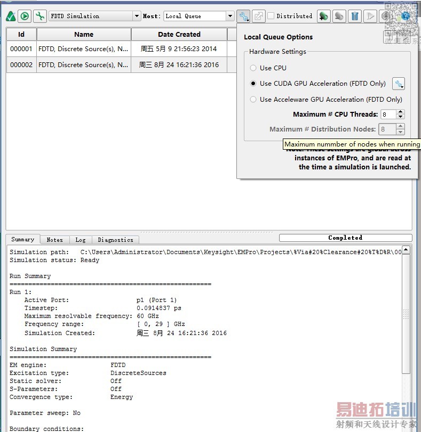Open the Local Queue host dropdown
The height and width of the screenshot is (432, 421).
click(x=229, y=16)
